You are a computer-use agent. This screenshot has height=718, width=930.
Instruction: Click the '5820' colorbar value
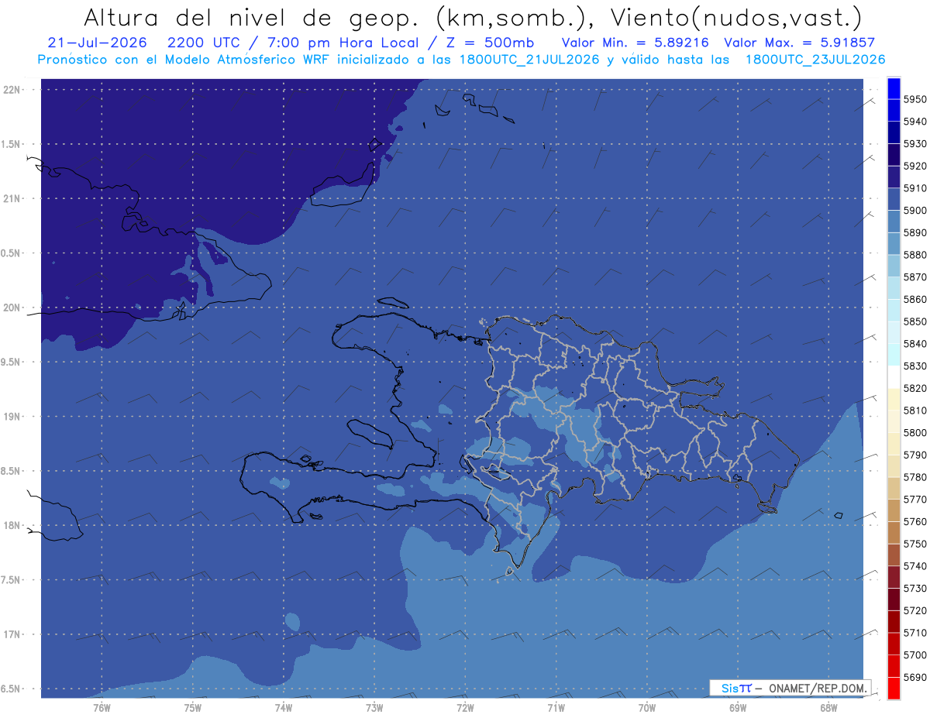point(915,388)
